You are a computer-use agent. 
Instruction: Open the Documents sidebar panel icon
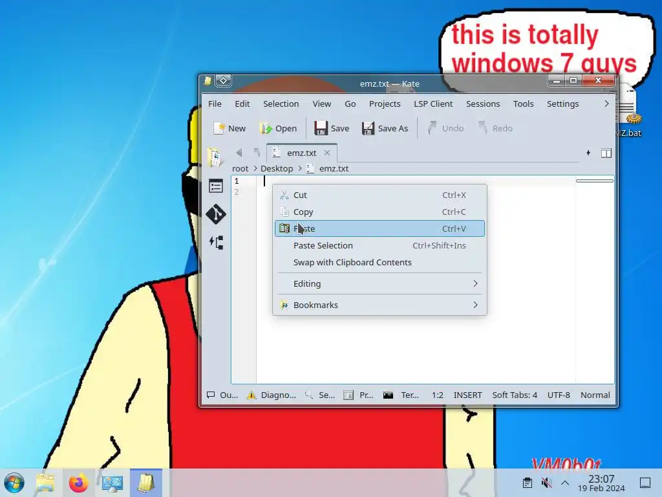coord(215,157)
